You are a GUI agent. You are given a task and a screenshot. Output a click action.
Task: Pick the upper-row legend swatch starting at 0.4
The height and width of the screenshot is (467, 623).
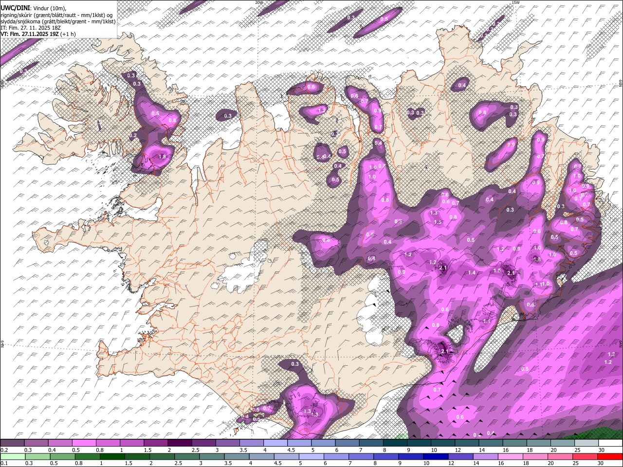60,443
